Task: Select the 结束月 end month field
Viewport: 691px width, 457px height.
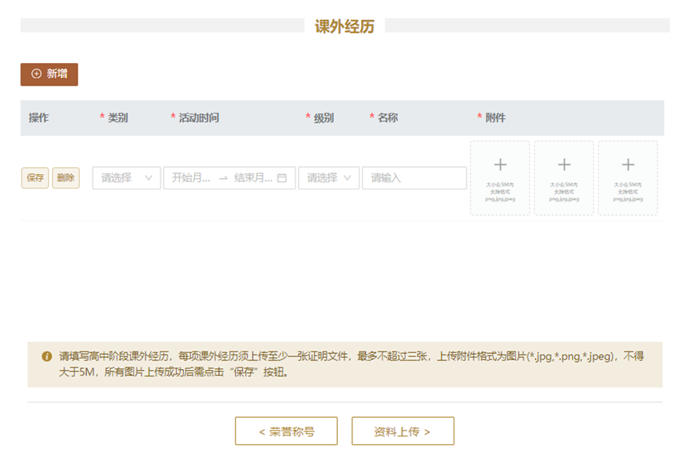Action: tap(252, 178)
